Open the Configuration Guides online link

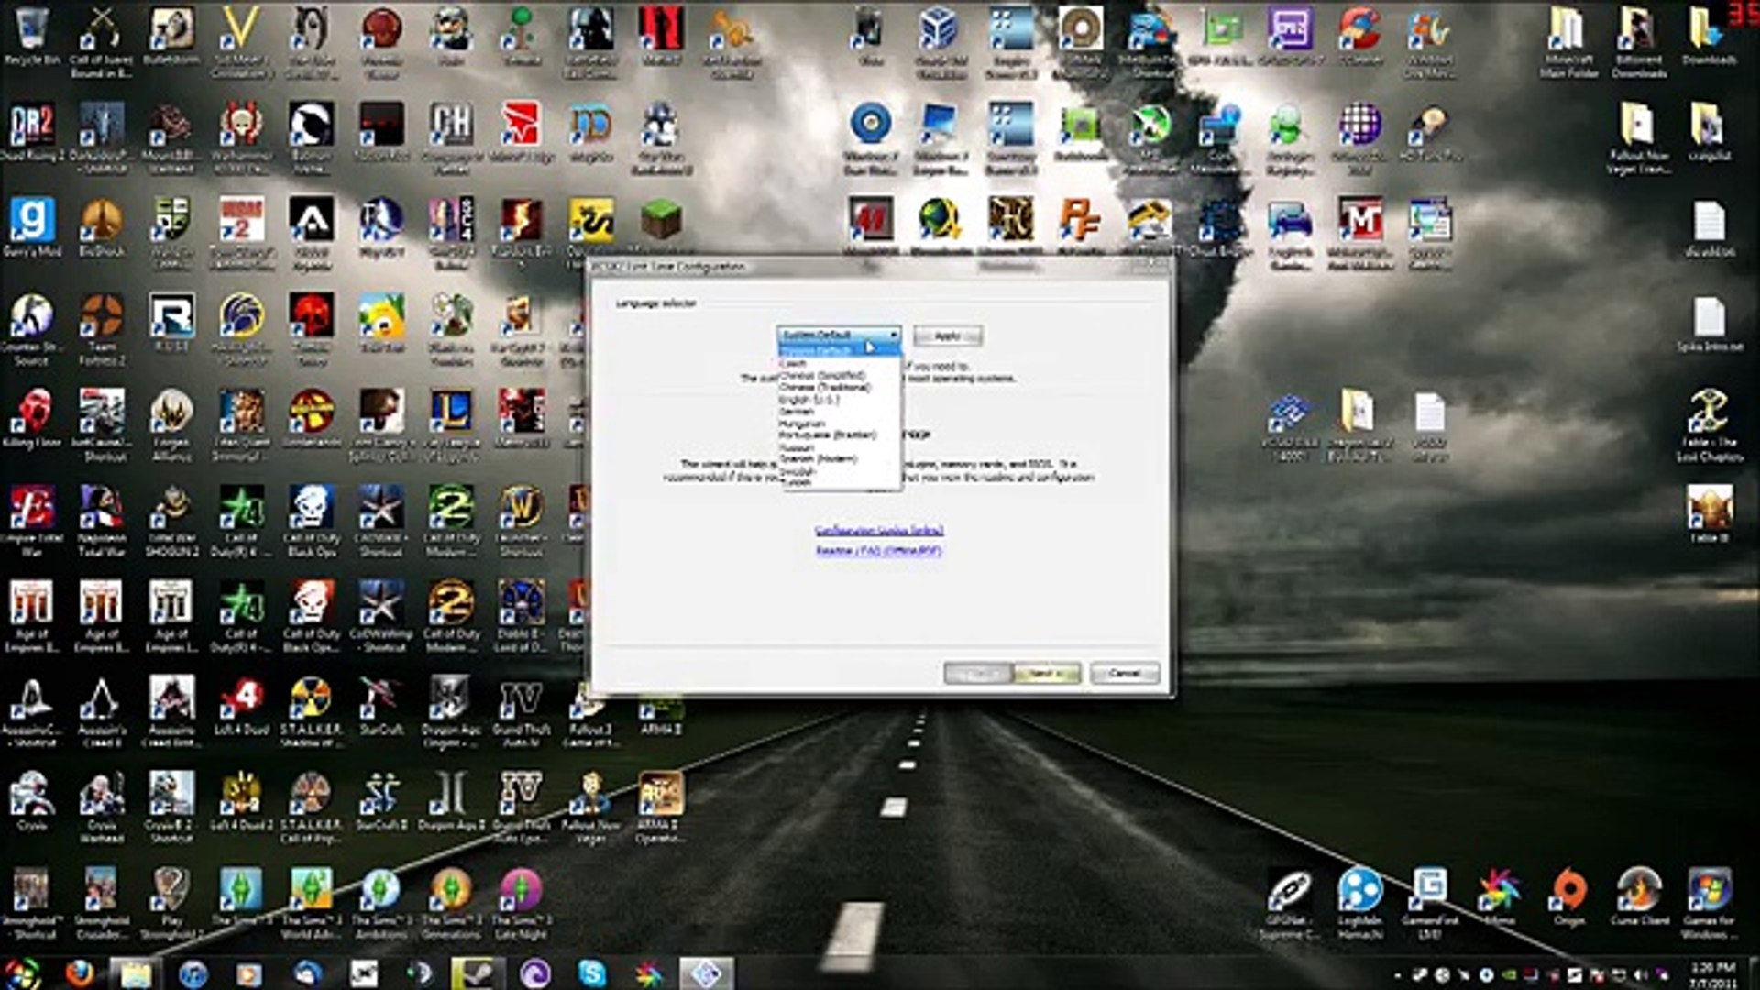tap(879, 531)
